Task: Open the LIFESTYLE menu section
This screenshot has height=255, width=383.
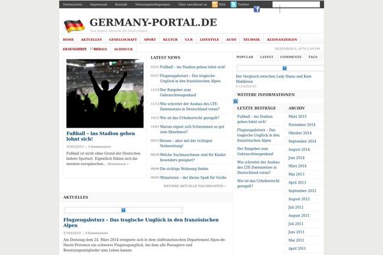Action: [209, 40]
